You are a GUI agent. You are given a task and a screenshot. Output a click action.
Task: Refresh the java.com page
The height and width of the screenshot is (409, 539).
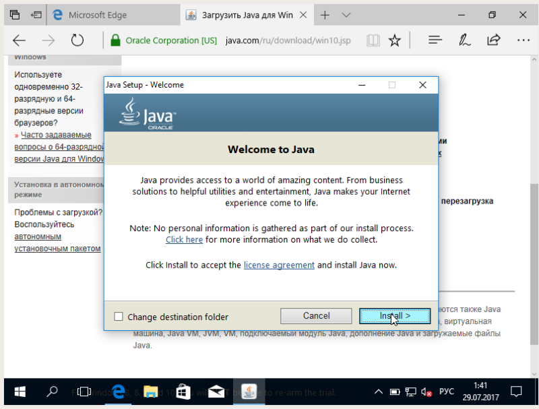tap(77, 40)
